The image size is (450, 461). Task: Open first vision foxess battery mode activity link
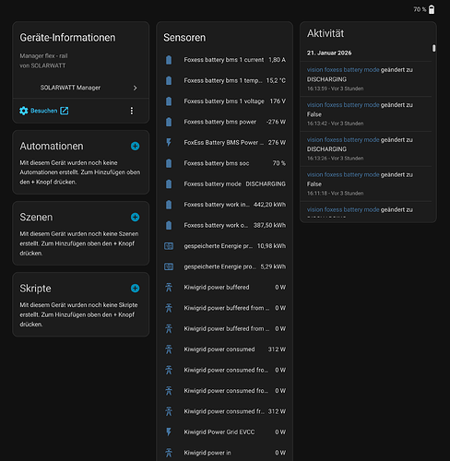coord(343,70)
